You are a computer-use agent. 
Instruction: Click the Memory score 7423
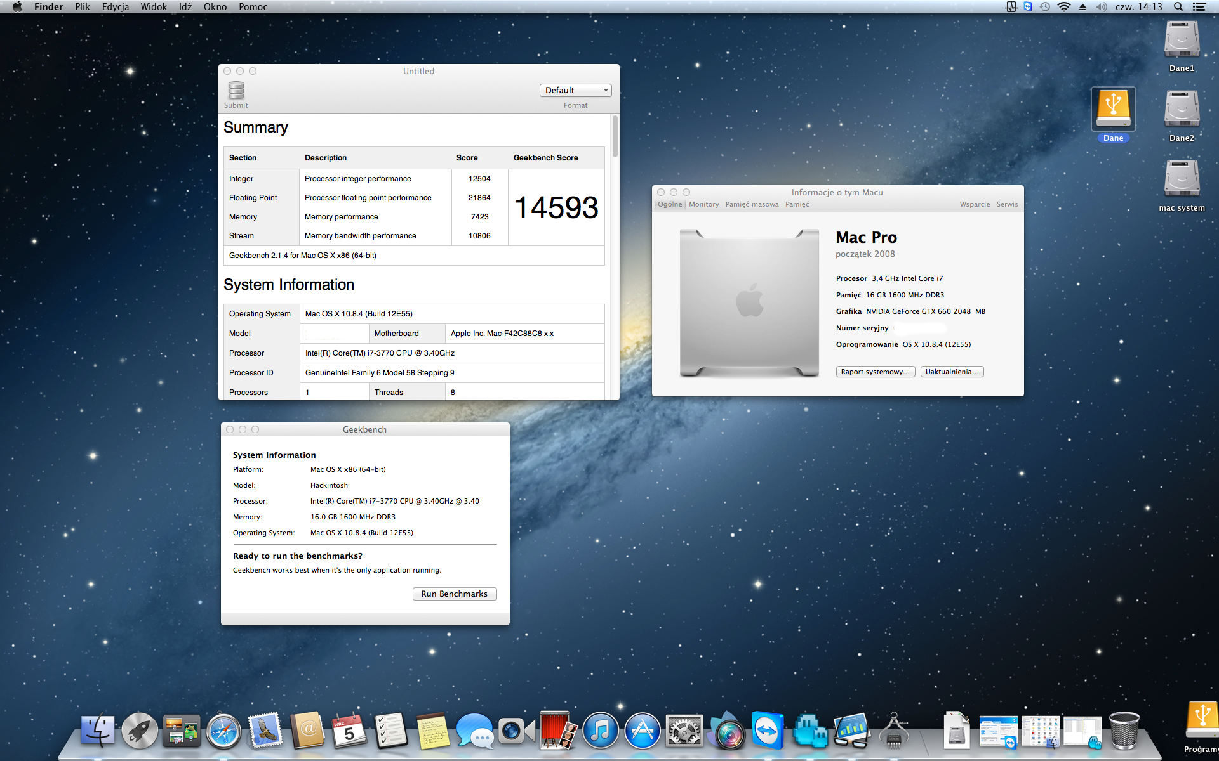tap(480, 217)
